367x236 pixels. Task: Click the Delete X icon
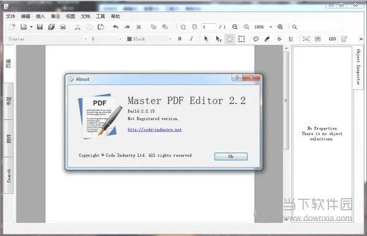click(x=139, y=27)
